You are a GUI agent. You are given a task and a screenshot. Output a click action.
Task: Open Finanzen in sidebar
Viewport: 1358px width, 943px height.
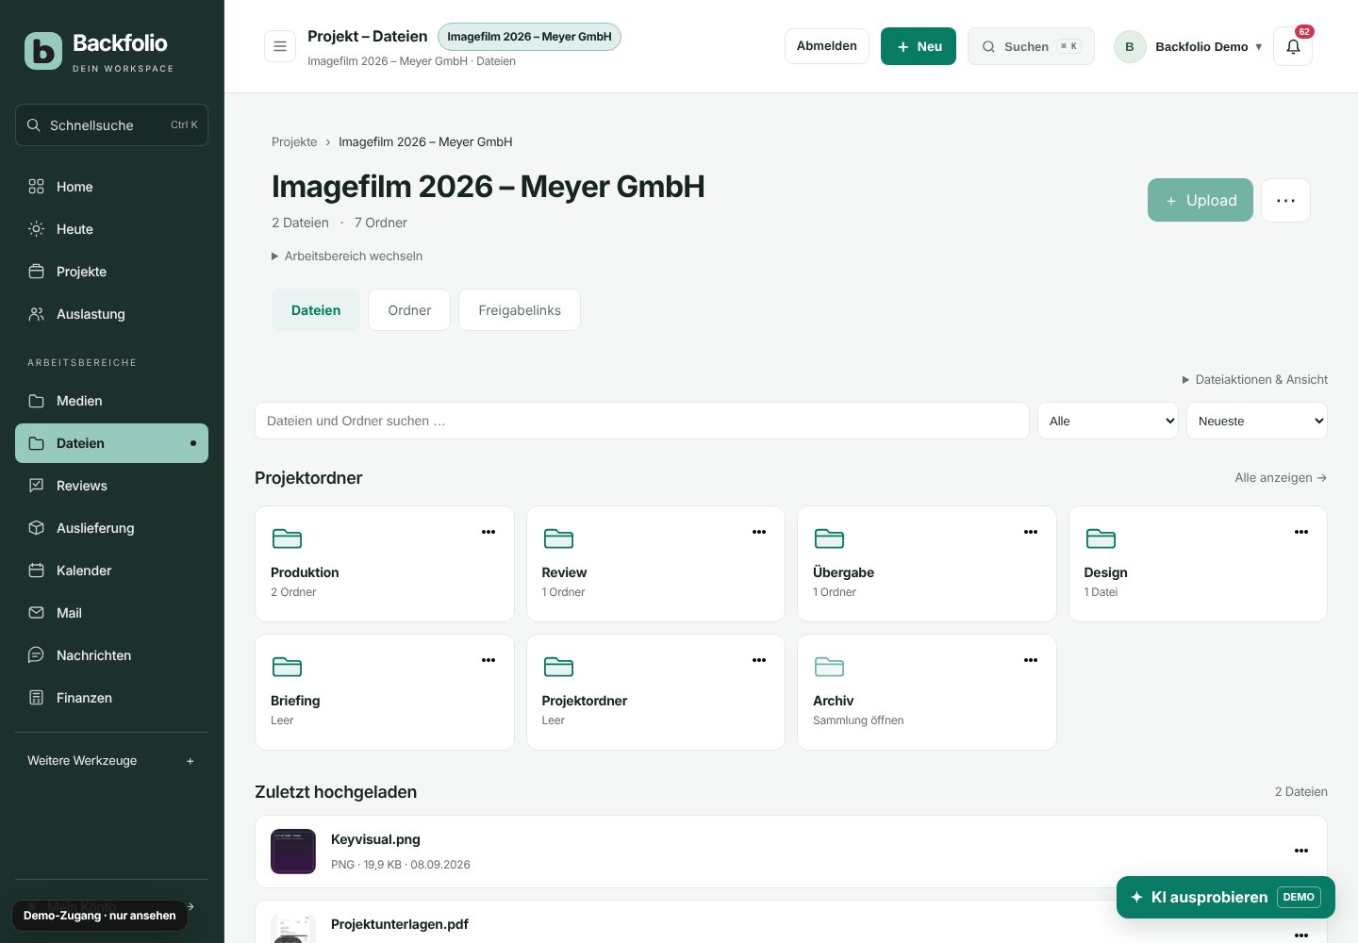(111, 698)
